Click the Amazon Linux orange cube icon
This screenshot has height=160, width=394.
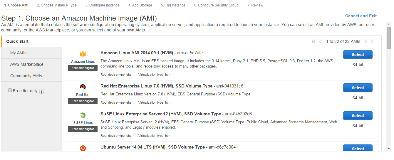point(83,54)
